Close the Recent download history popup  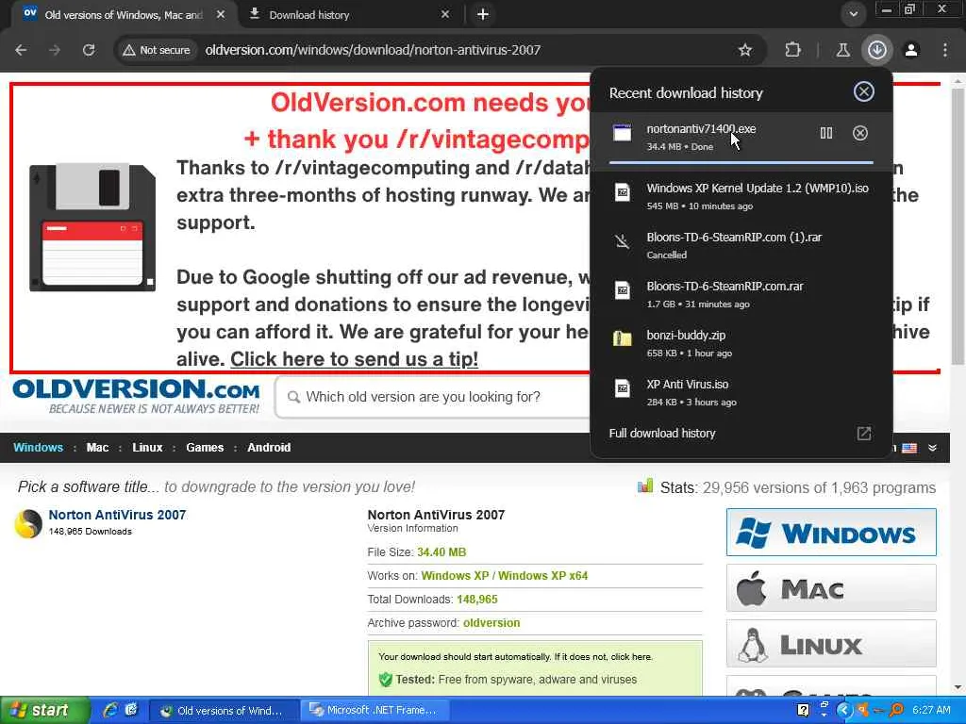(864, 91)
